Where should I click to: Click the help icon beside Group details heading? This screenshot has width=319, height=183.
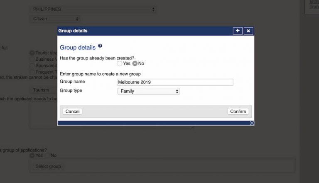[100, 46]
